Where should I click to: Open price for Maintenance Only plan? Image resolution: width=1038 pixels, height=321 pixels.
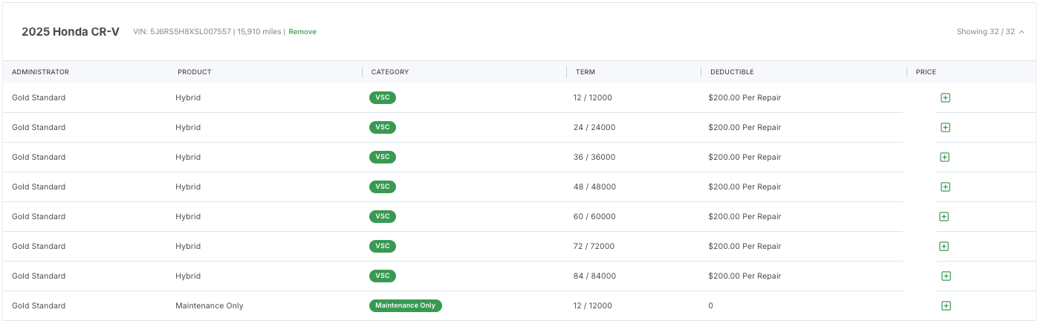pos(946,305)
